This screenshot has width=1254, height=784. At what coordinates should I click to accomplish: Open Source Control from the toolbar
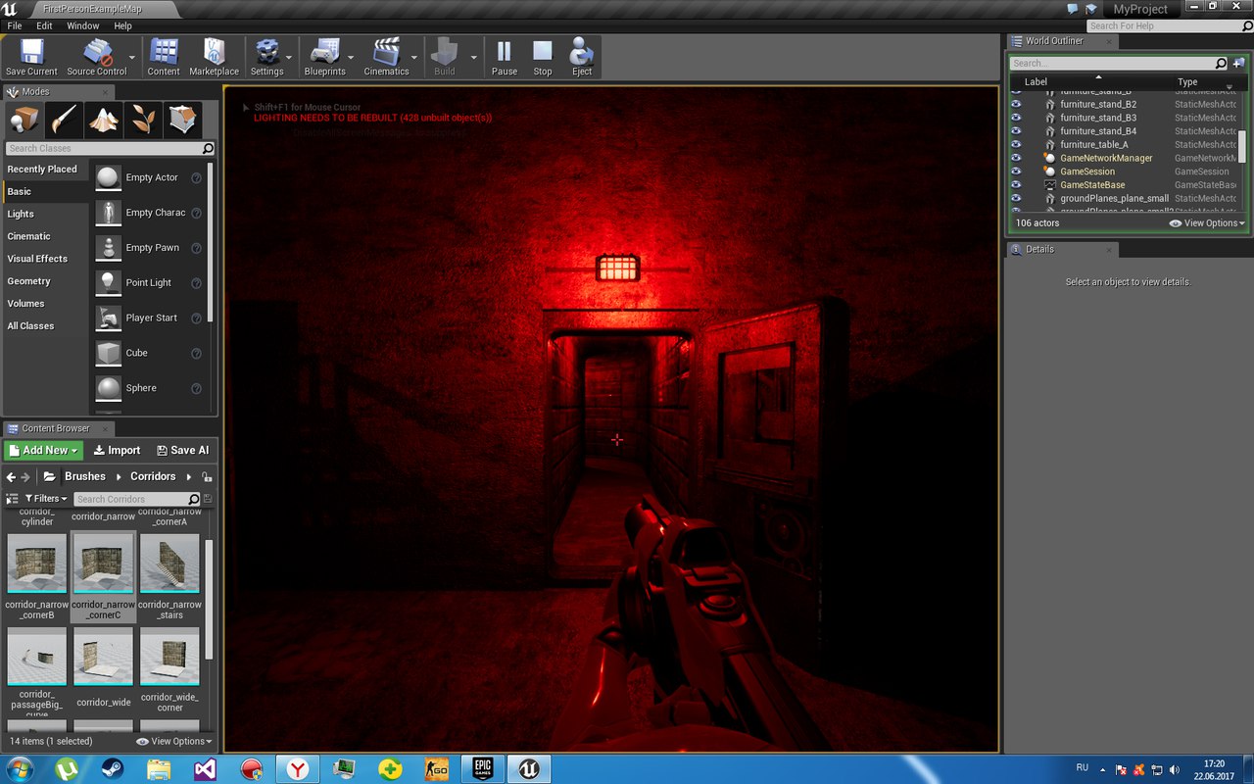click(96, 58)
